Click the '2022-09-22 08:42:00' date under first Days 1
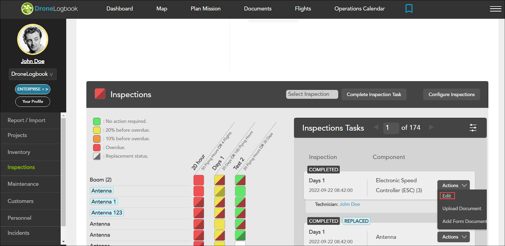 331,190
